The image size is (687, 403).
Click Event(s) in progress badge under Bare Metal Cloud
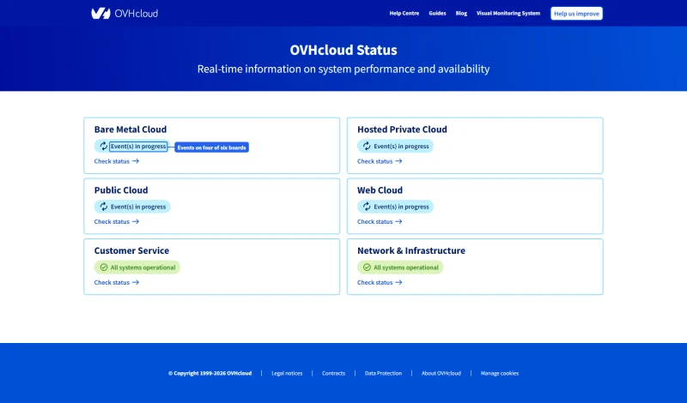click(132, 146)
